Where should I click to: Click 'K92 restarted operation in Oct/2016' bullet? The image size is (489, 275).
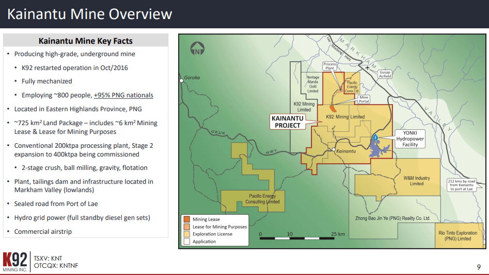pos(74,68)
